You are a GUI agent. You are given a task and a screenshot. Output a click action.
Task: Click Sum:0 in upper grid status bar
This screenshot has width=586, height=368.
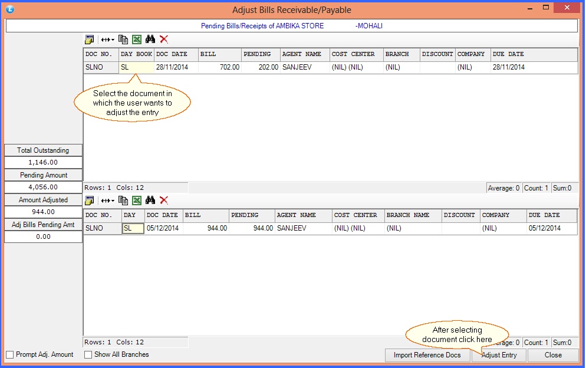click(x=564, y=188)
